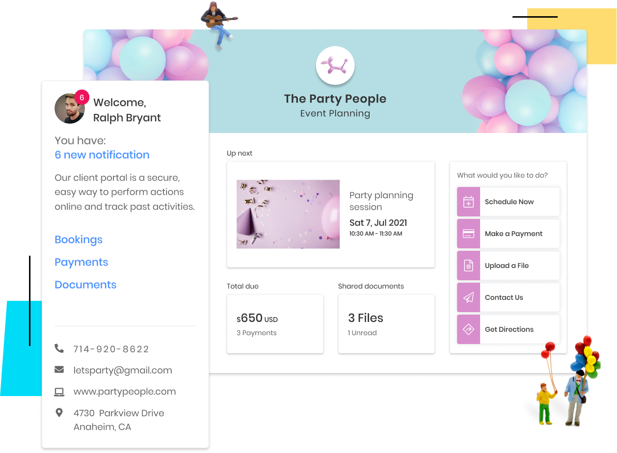Open the 3 Files shared documents card
This screenshot has height=453, width=617.
(x=386, y=324)
